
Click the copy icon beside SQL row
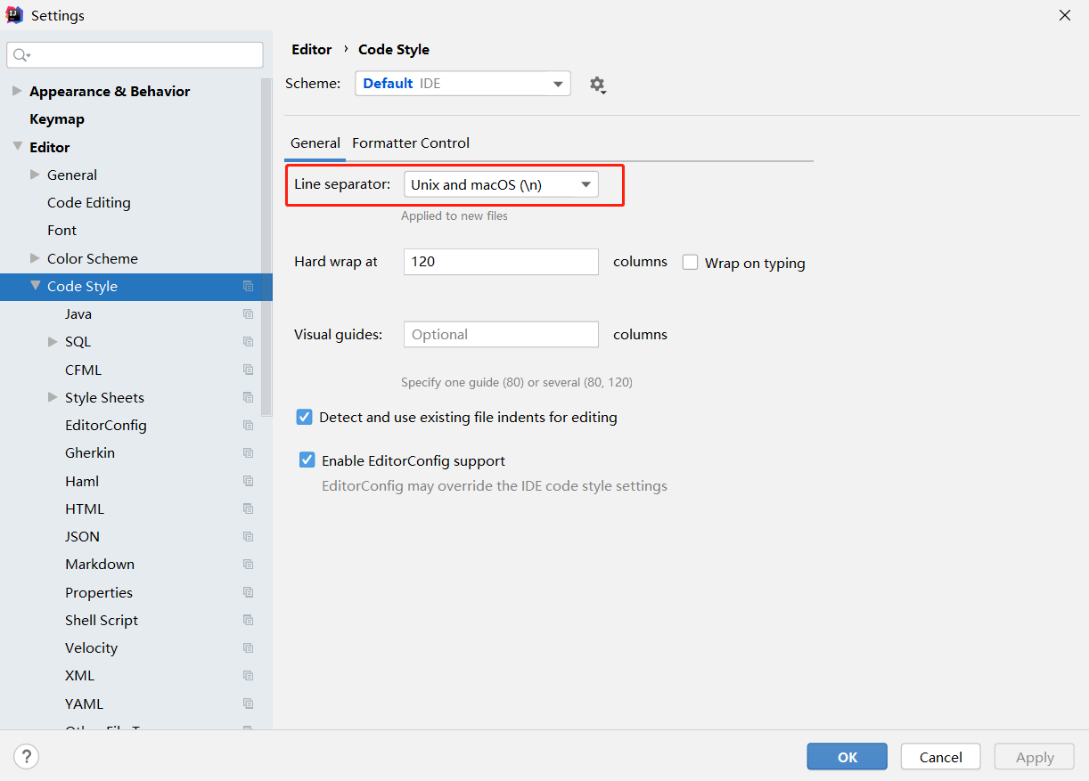[249, 342]
